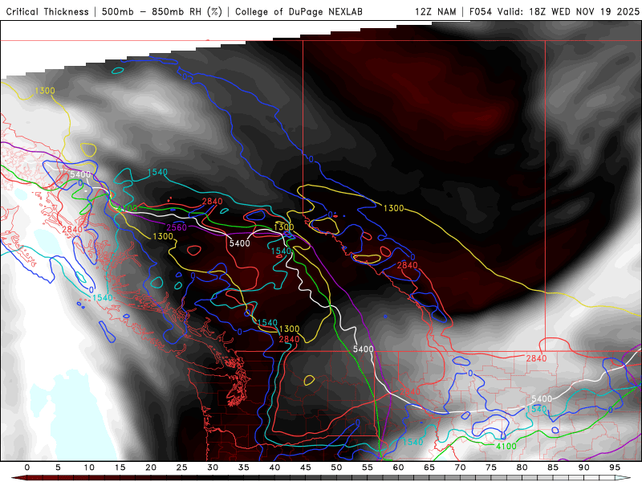Click the '85' value on the color scale
This screenshot has width=642, height=482.
[x=553, y=468]
